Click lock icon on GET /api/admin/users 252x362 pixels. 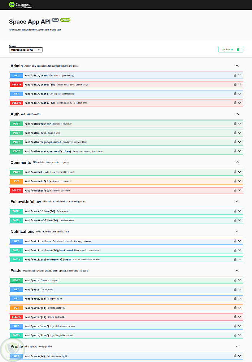[235, 76]
